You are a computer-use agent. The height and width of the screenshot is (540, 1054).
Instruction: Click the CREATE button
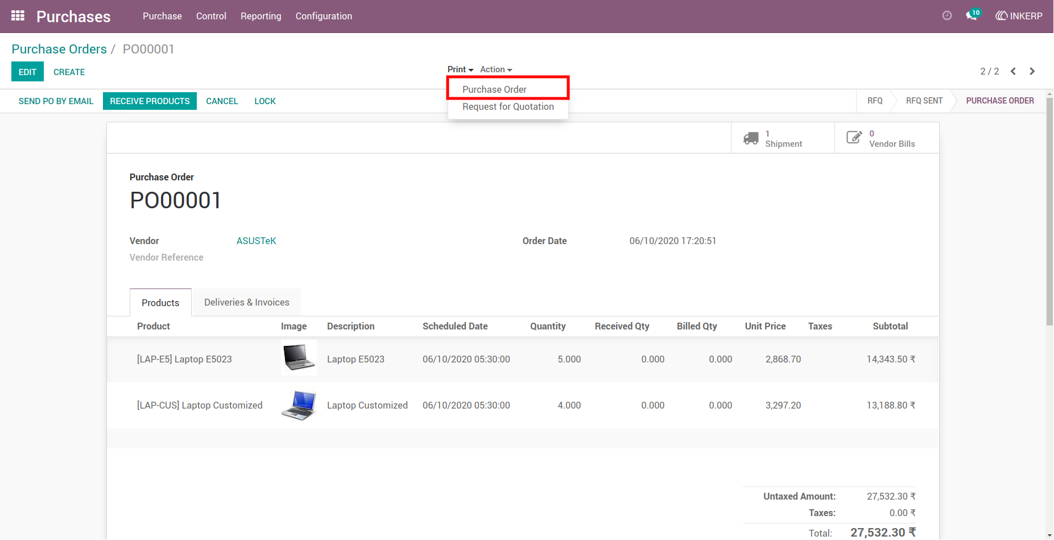(69, 72)
